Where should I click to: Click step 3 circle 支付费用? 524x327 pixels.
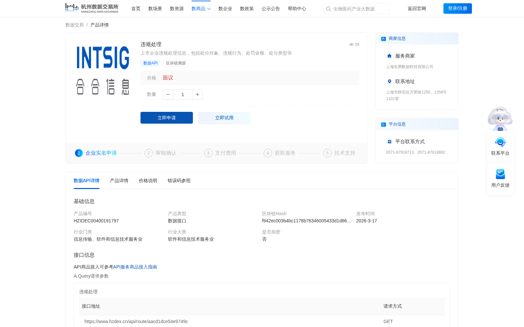[x=208, y=153]
